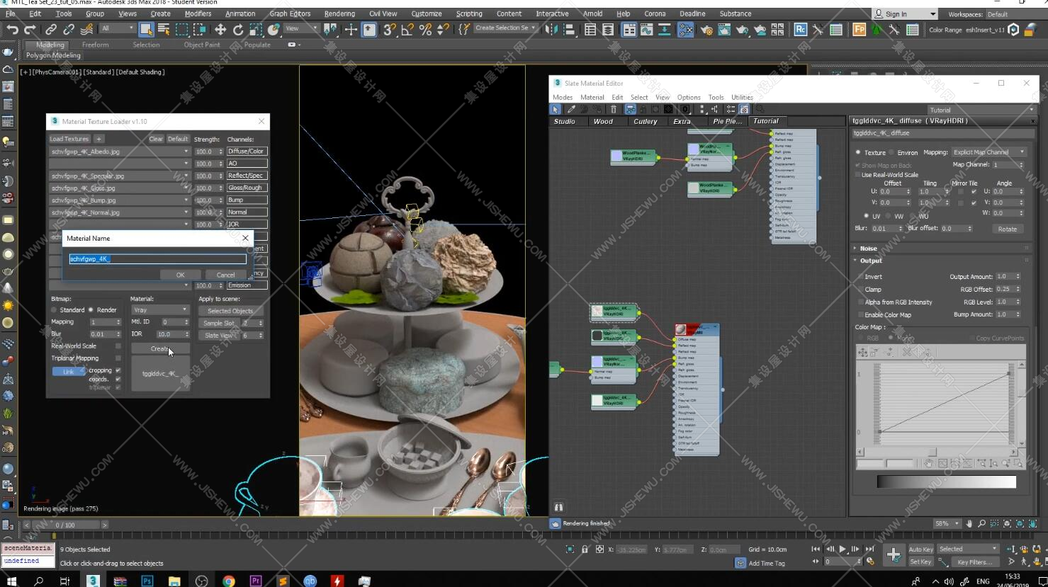
Task: Activate the Select and Link tool
Action: pos(51,29)
